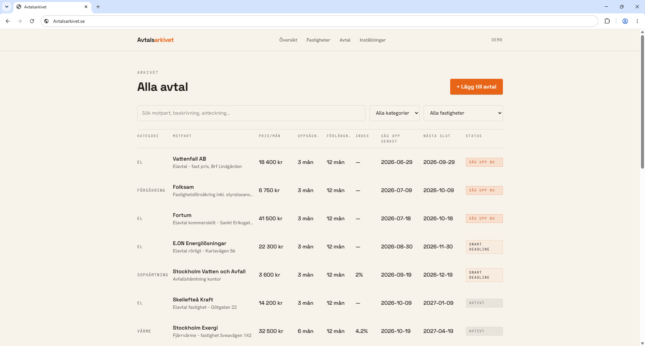The height and width of the screenshot is (346, 645).
Task: Go to the Fastigheter navigation item
Action: pos(318,40)
